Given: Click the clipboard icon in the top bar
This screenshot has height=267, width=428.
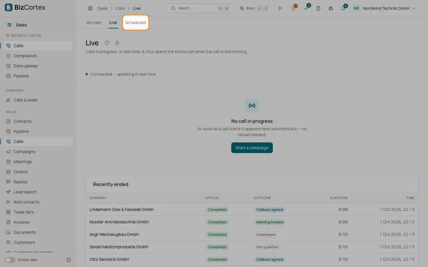Looking at the screenshot, I should (x=318, y=8).
